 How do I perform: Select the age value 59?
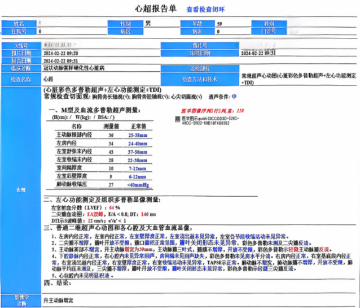(x=219, y=24)
